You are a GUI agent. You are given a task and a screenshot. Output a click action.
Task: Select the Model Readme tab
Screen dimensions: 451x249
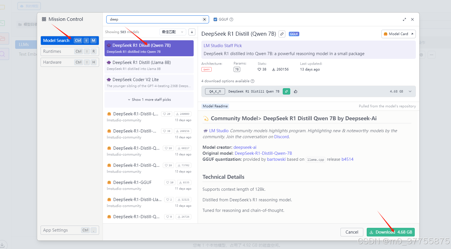(x=215, y=106)
